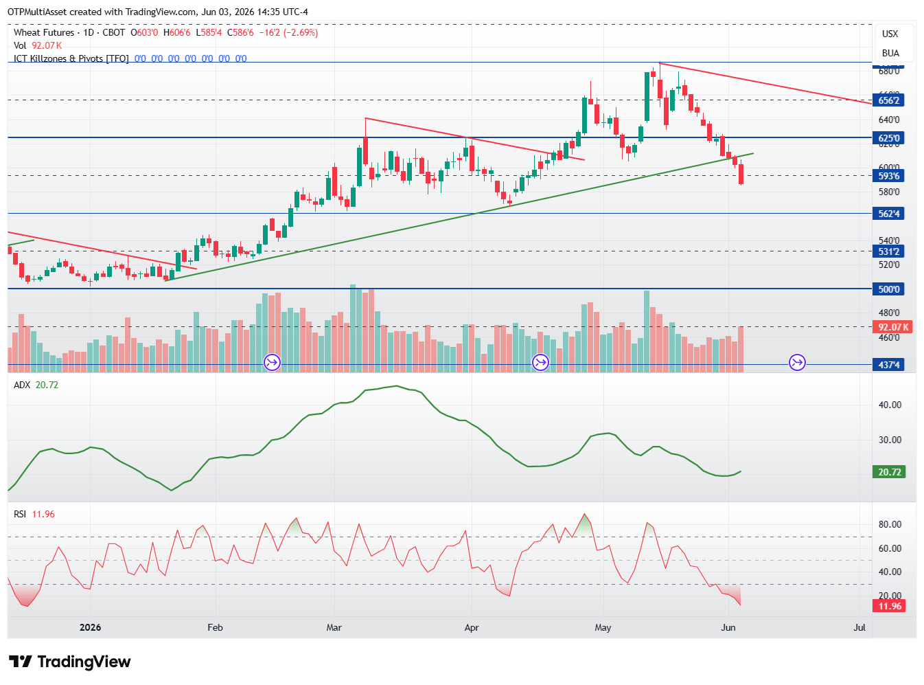Click the circled arrow marker below mid-April

541,362
